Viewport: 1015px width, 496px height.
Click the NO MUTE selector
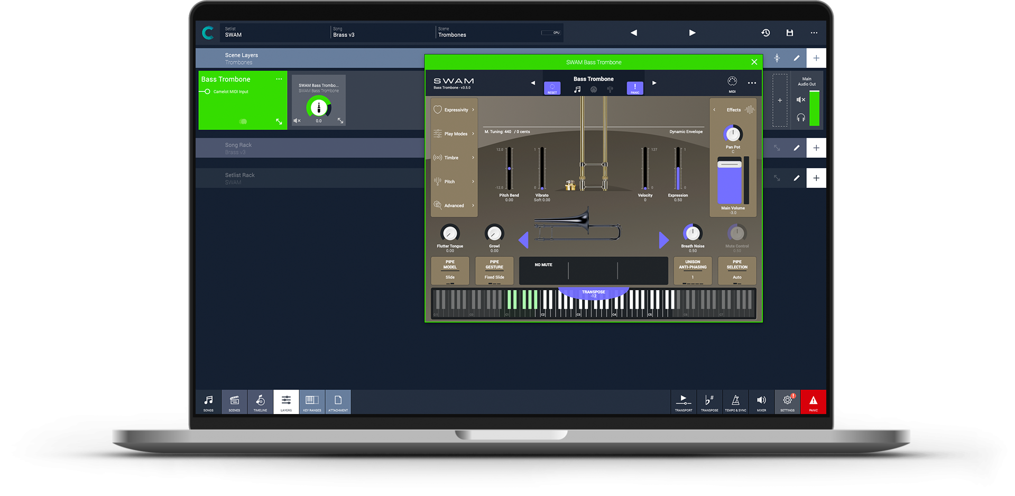pos(543,265)
